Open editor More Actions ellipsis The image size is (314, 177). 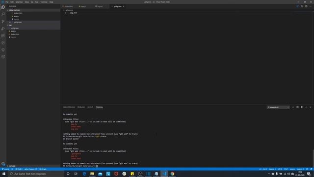coord(311,6)
